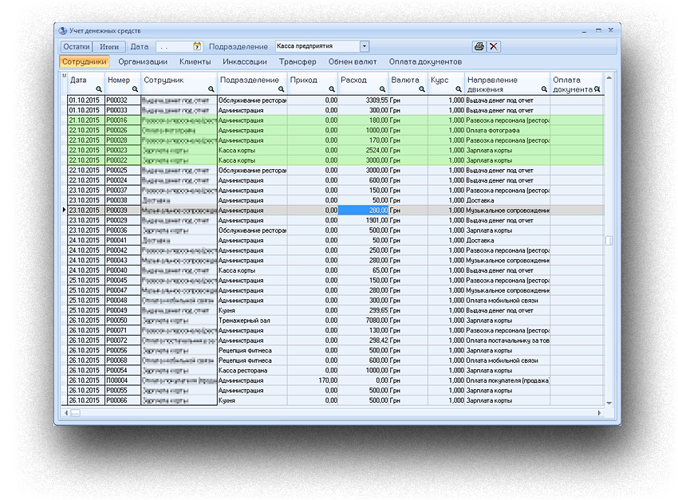The width and height of the screenshot is (678, 500).
Task: Click search icon in Дата column header
Action: [x=99, y=89]
